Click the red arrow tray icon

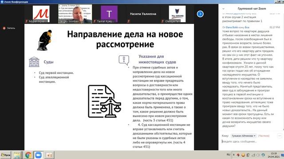238,155
